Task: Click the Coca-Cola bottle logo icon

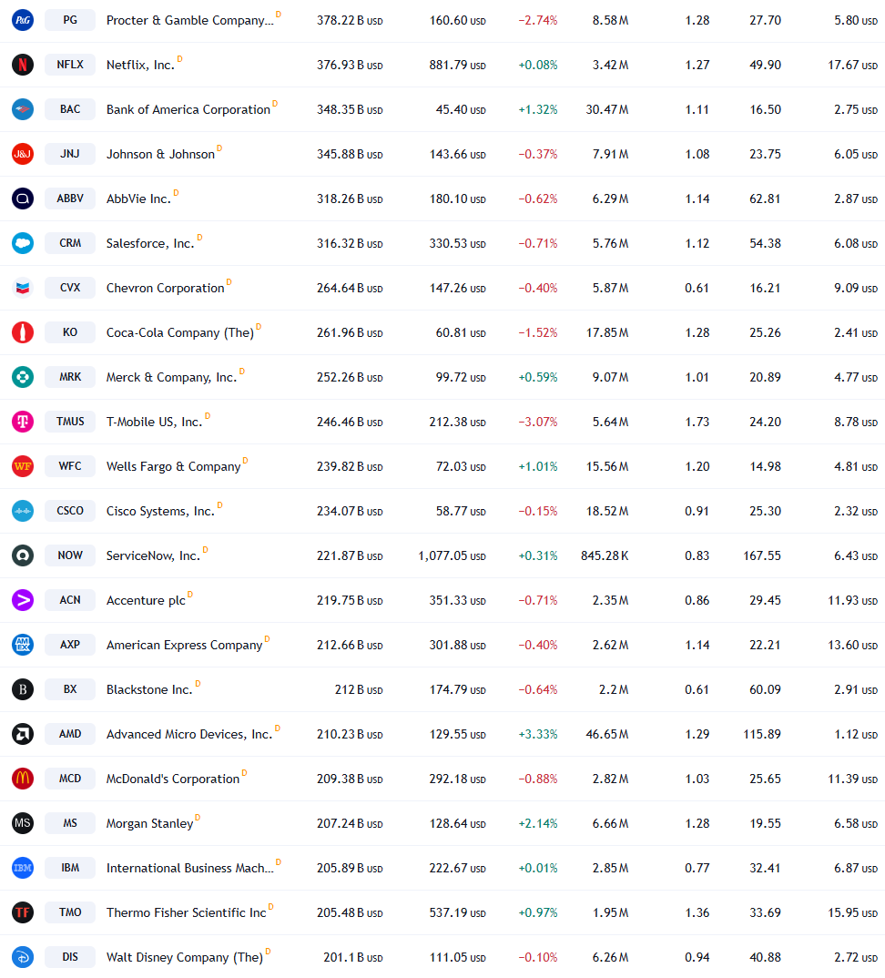Action: pos(23,332)
